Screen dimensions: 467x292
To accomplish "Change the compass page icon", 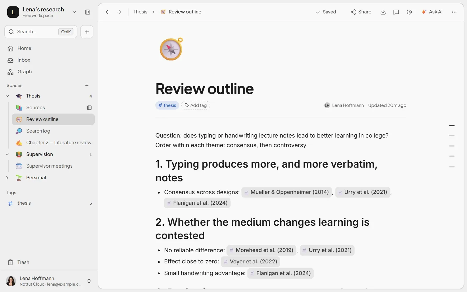I will [x=171, y=49].
